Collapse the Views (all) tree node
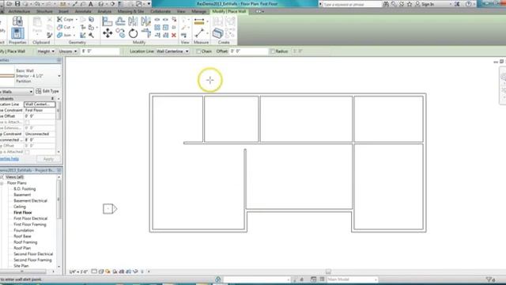 2,177
